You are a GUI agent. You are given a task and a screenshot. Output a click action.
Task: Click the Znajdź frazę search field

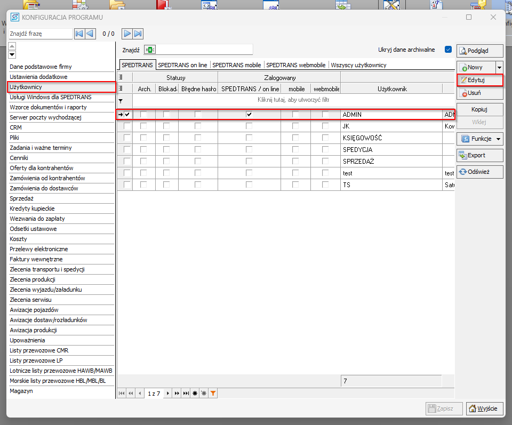[x=41, y=34]
